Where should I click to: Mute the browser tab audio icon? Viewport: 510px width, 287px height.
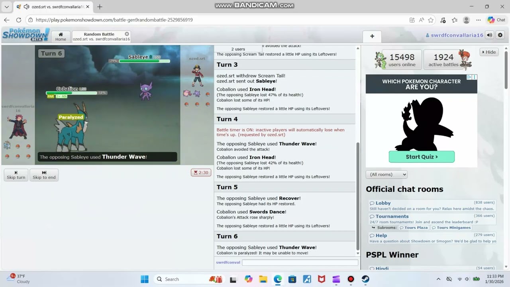[26, 7]
